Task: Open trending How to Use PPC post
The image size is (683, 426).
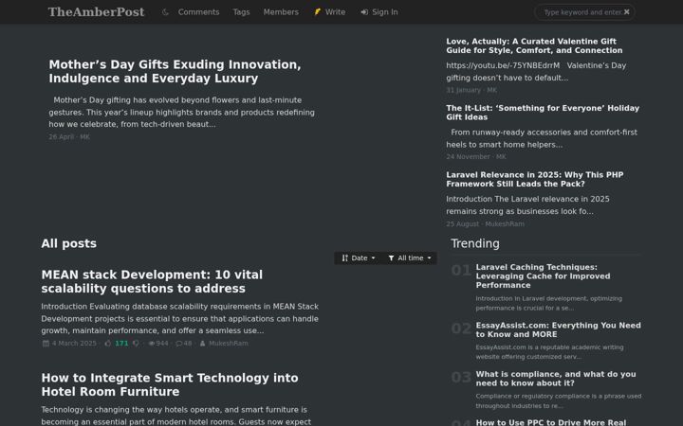Action: point(550,422)
